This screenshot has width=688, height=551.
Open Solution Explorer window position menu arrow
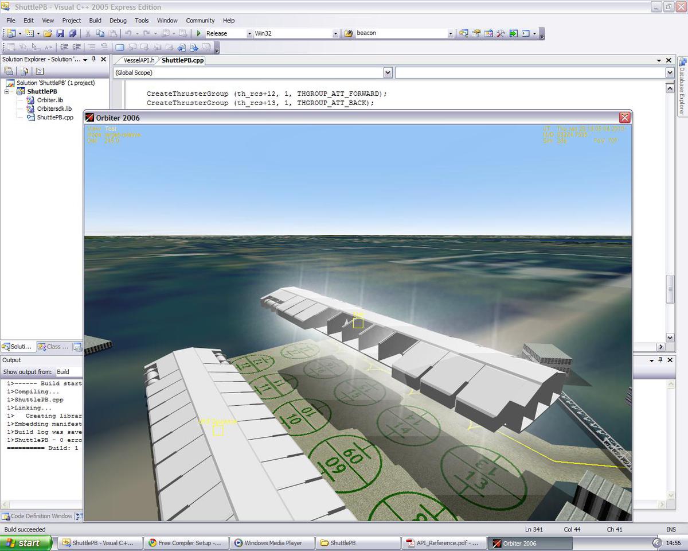pyautogui.click(x=85, y=59)
